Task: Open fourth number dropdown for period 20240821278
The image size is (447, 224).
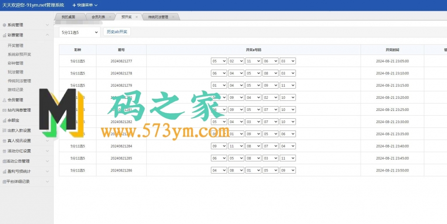Action: 270,73
